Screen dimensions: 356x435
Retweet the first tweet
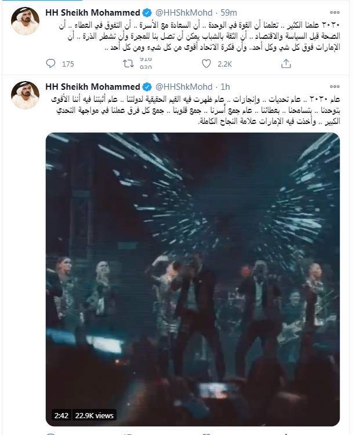pyautogui.click(x=128, y=64)
